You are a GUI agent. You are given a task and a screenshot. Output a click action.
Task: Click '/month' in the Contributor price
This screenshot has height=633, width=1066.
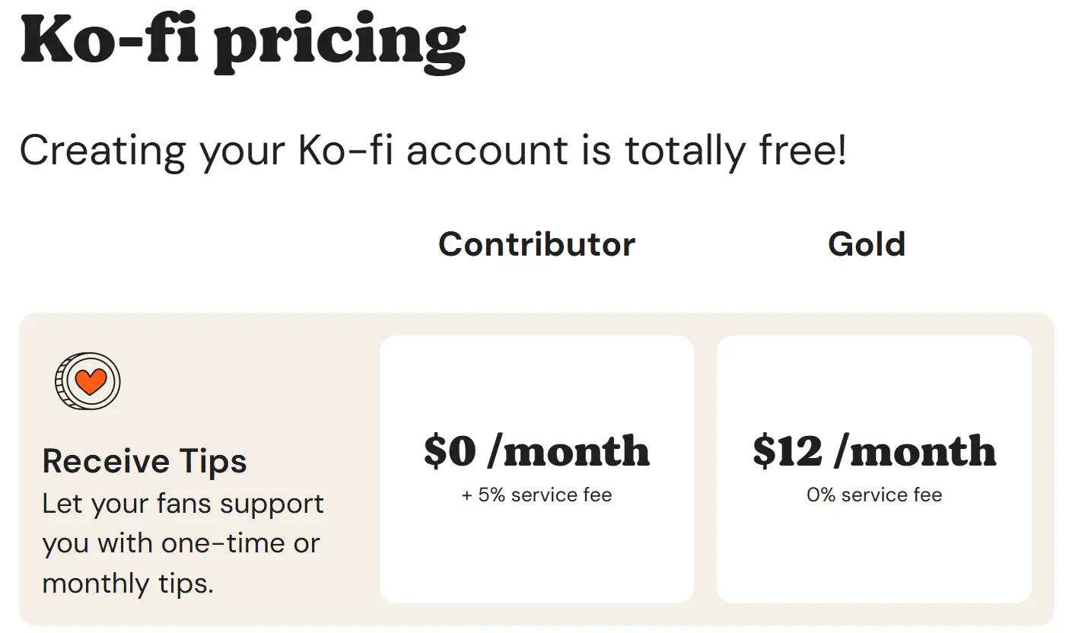coord(568,451)
